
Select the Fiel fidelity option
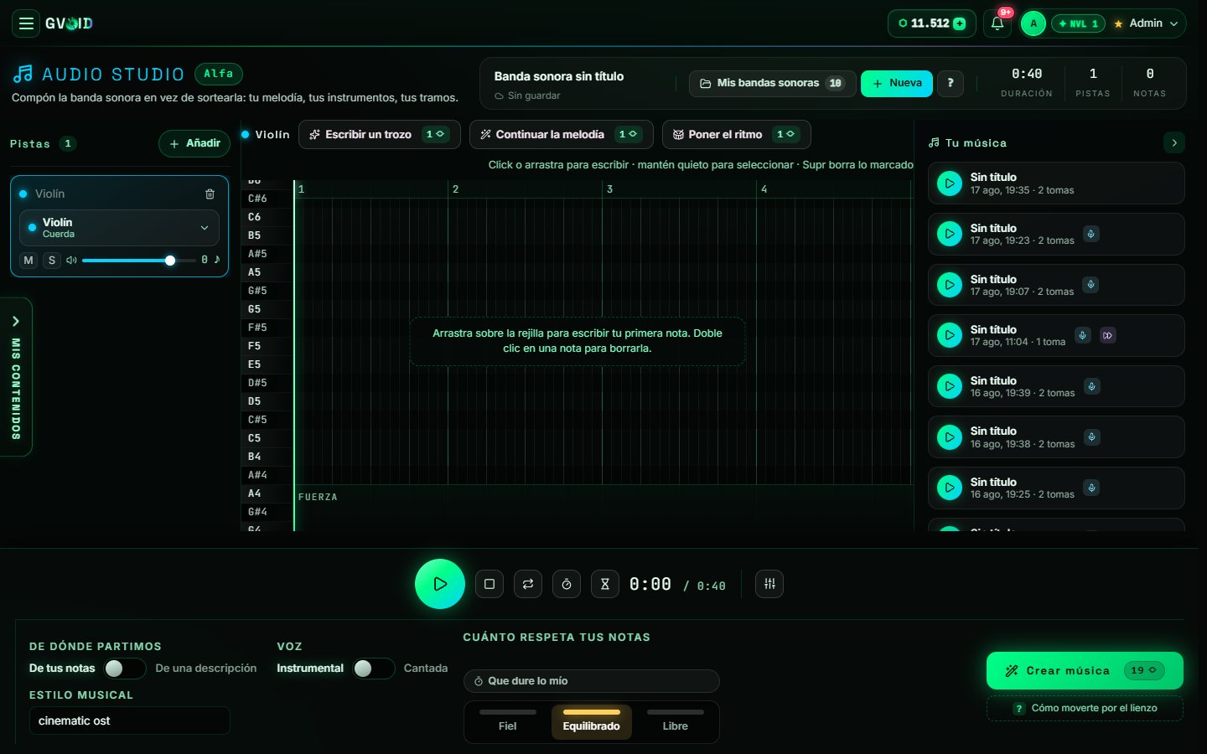click(507, 721)
